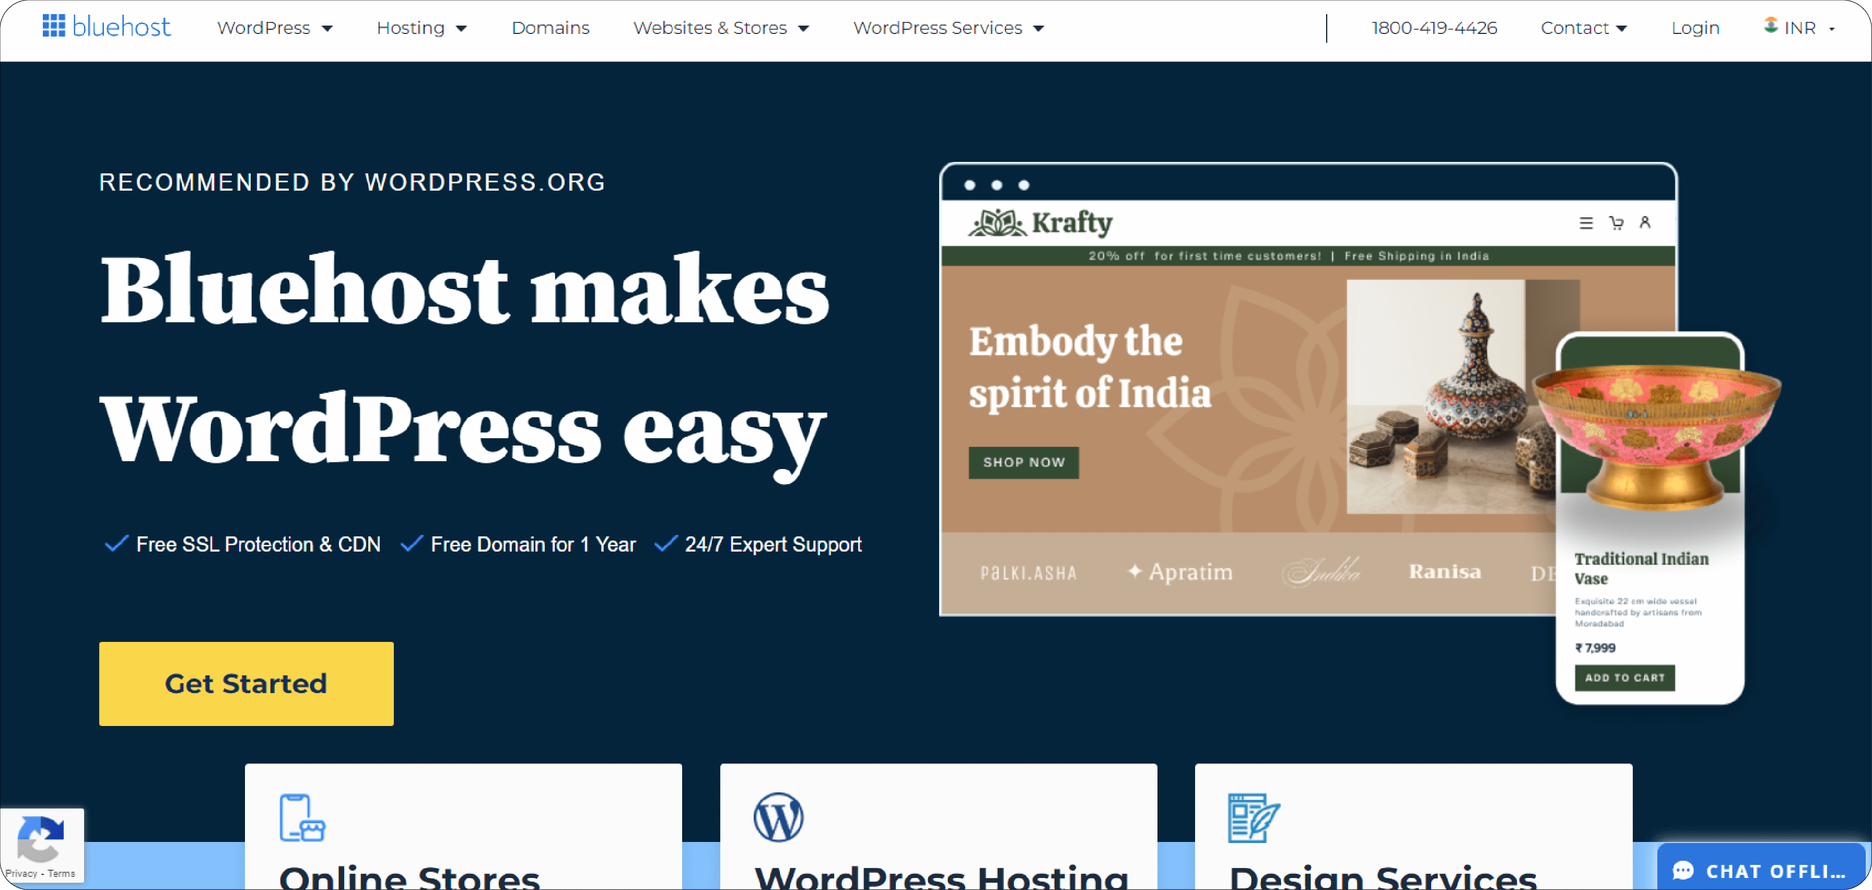Click the chat bubble icon
1872x890 pixels.
coord(1682,870)
